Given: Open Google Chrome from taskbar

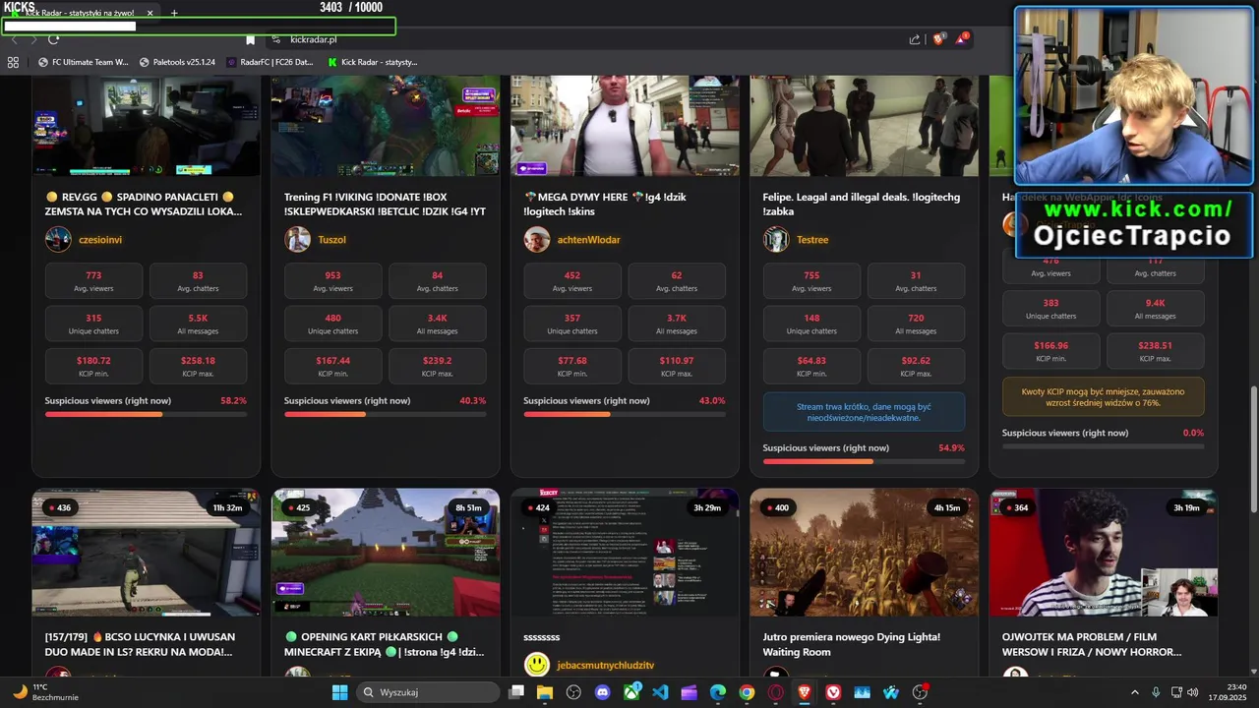Looking at the screenshot, I should click(x=747, y=692).
